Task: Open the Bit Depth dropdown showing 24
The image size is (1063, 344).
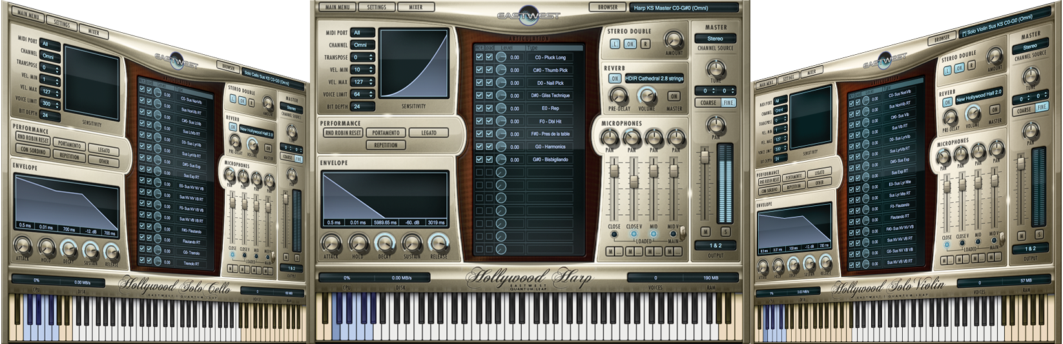Action: (364, 106)
